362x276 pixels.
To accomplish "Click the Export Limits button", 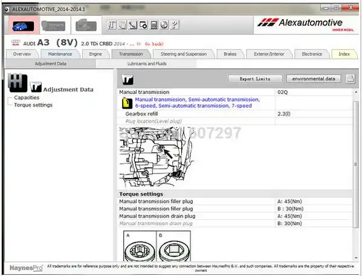I will [x=255, y=79].
